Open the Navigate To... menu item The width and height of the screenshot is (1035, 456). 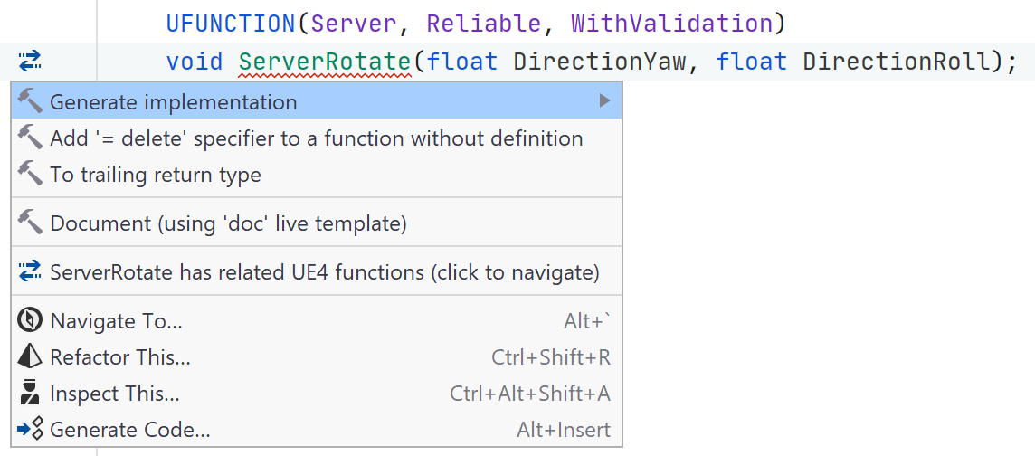[116, 320]
